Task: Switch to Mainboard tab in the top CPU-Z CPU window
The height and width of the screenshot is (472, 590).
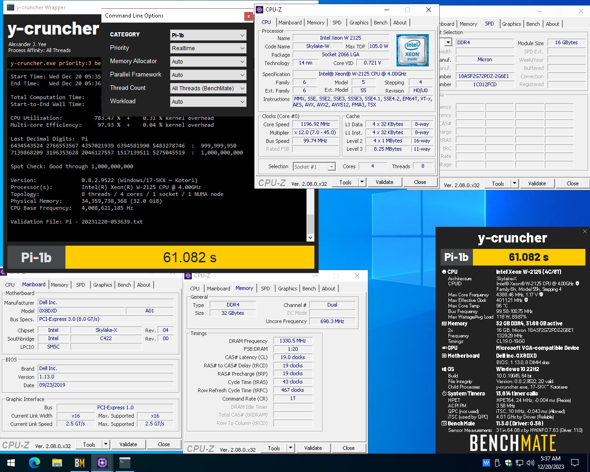Action: (290, 23)
